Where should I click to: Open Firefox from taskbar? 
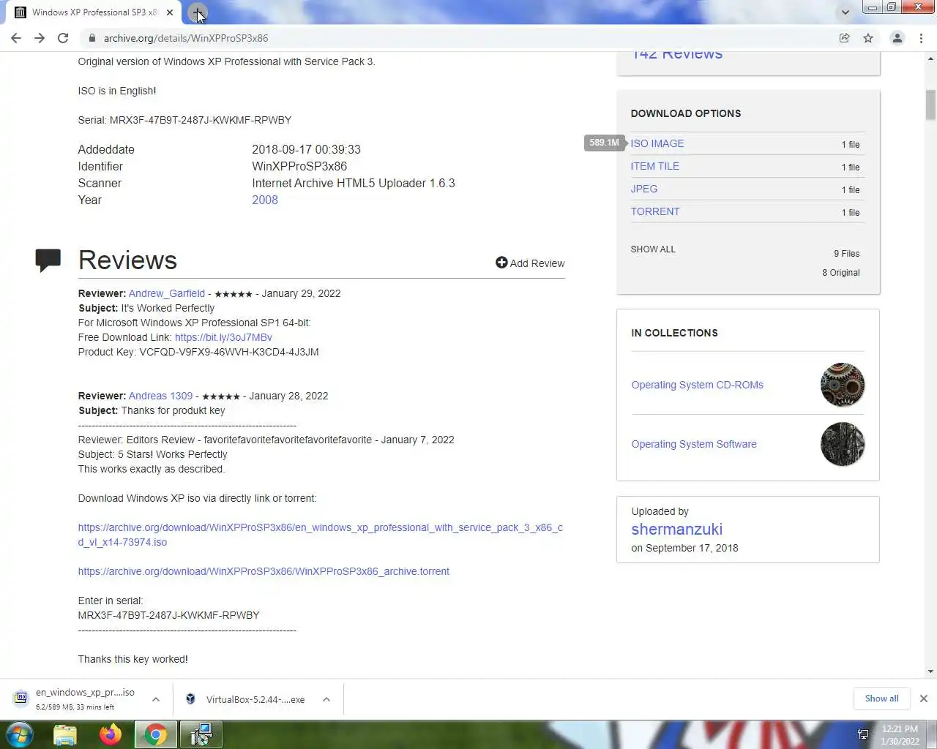[x=111, y=734]
